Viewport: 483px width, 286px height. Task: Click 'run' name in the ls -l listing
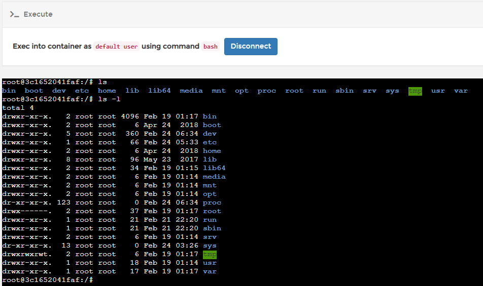point(210,220)
